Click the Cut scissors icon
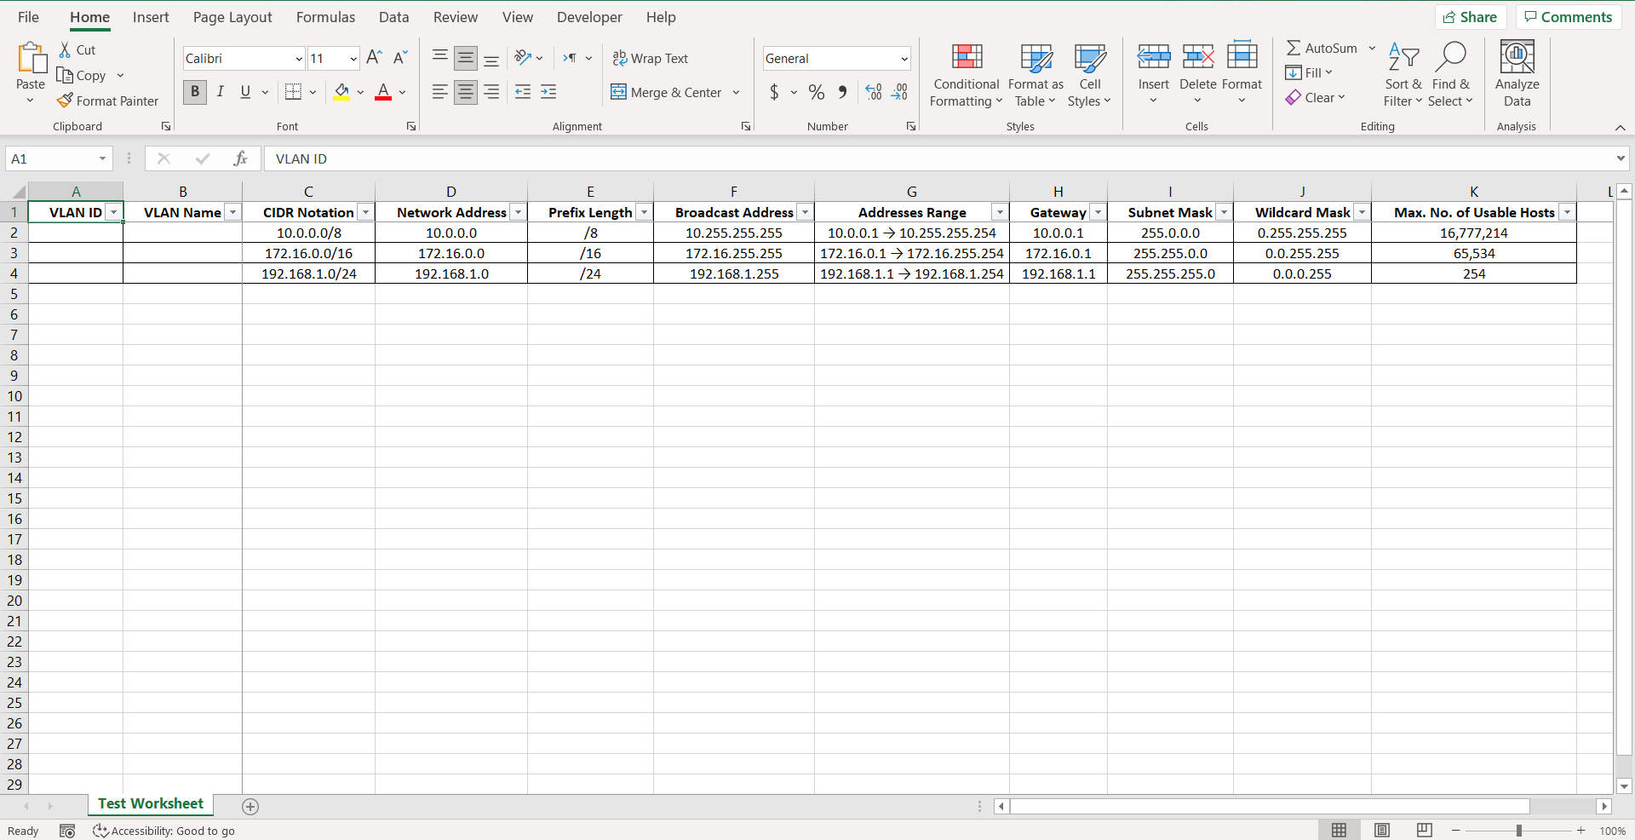 click(x=65, y=49)
